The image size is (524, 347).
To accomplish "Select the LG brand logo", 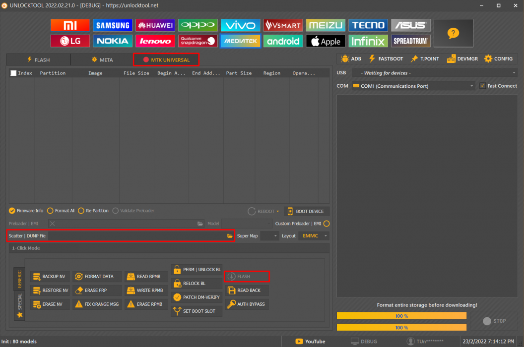I will pos(70,41).
